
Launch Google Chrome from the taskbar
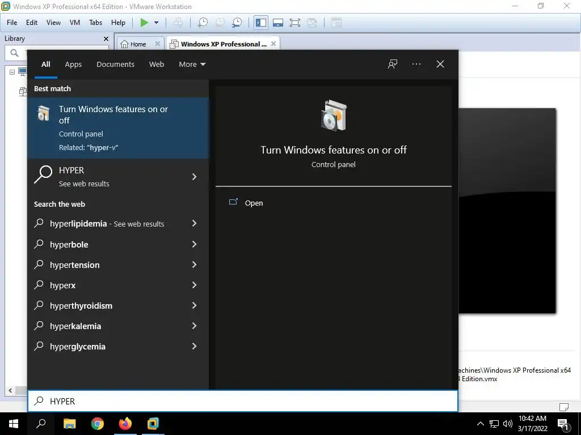click(98, 424)
